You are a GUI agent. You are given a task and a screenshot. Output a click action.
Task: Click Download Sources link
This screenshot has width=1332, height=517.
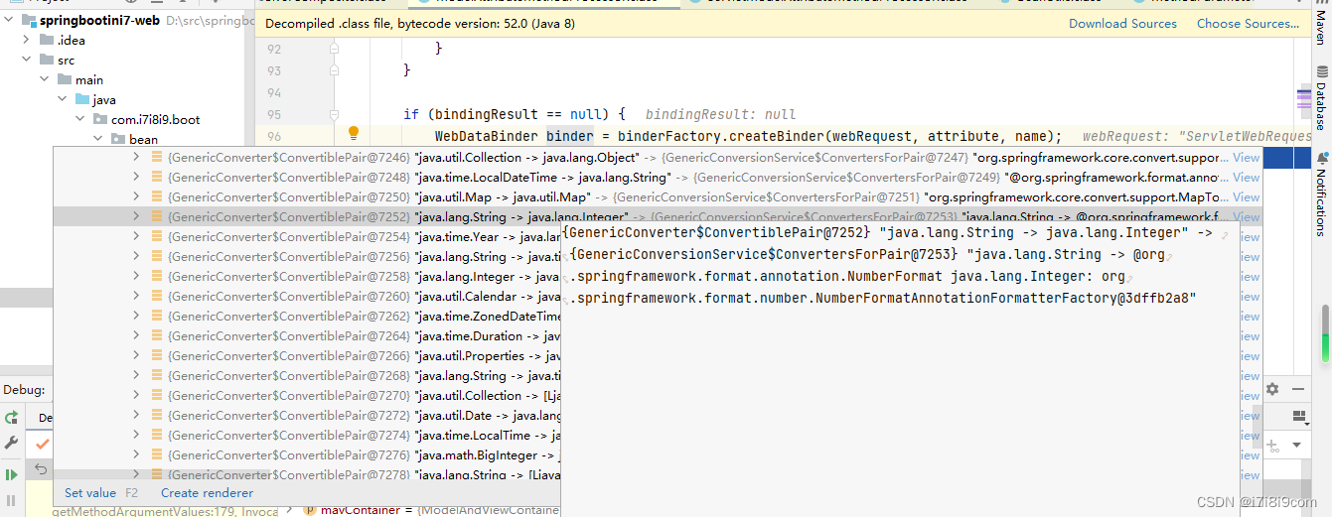1122,24
